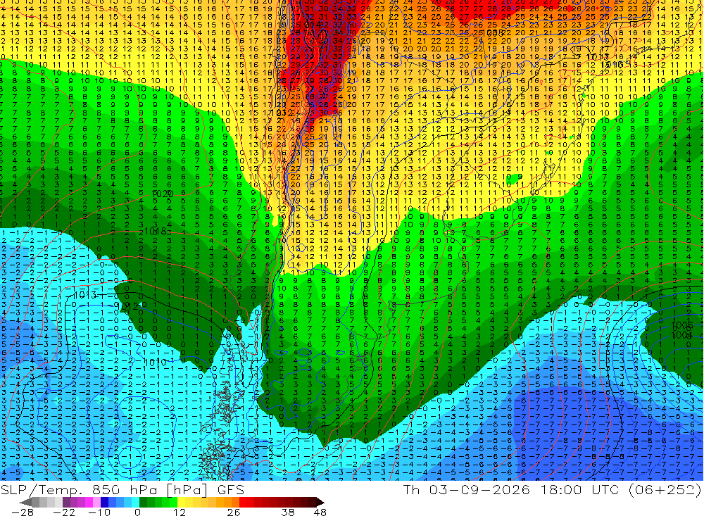Screen dimensions: 704x516
Task: Click the 1018 isobar label on the map
Action: click(x=155, y=232)
